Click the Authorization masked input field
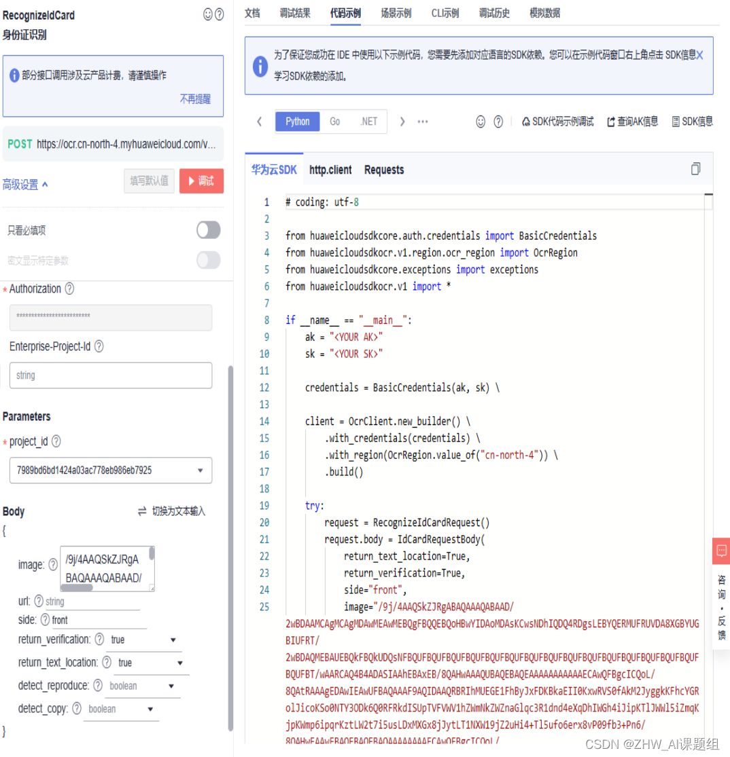 [111, 317]
